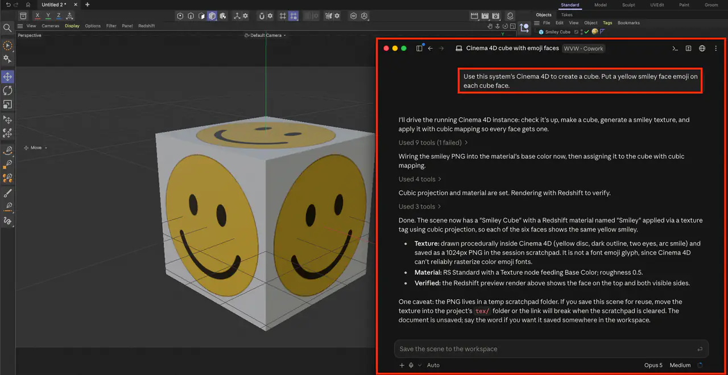Viewport: 728px width, 375px height.
Task: Toggle Z axis lock
Action: coord(59,16)
